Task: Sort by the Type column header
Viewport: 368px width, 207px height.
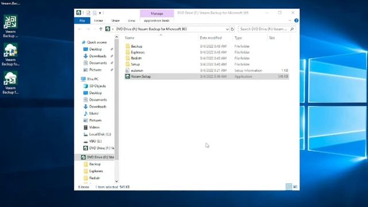Action: pos(238,38)
